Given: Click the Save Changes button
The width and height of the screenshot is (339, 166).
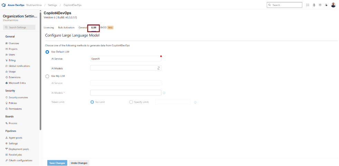Looking at the screenshot, I should pyautogui.click(x=57, y=163).
